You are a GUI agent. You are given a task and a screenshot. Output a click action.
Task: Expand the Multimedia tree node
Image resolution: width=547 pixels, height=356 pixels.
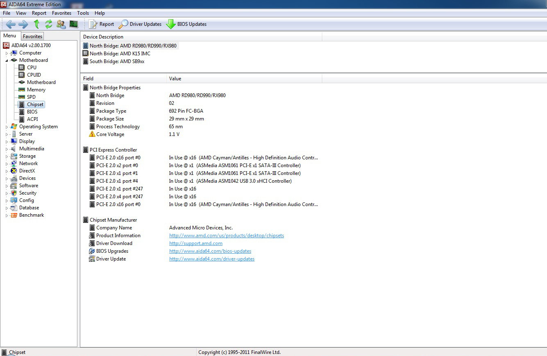(7, 149)
